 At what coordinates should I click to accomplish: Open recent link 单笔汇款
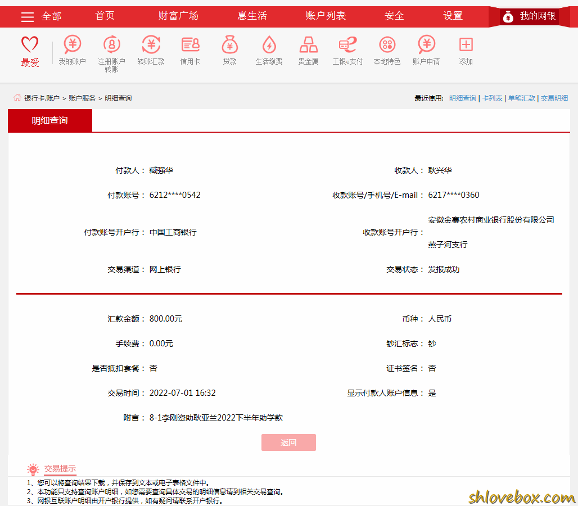(x=522, y=98)
